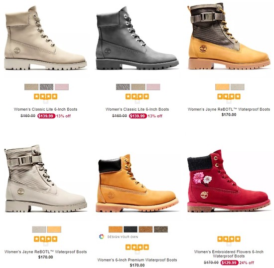Open the beige Classic Lite boot image

pos(45,38)
